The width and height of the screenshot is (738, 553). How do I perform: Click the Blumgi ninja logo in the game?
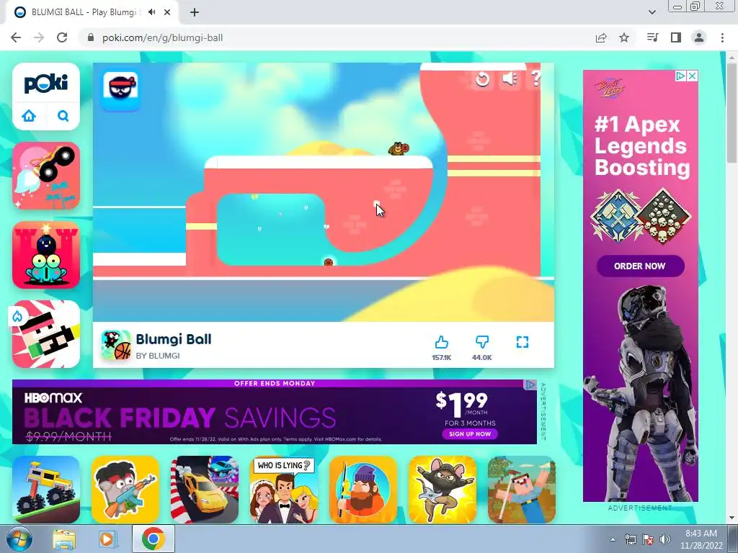(120, 89)
